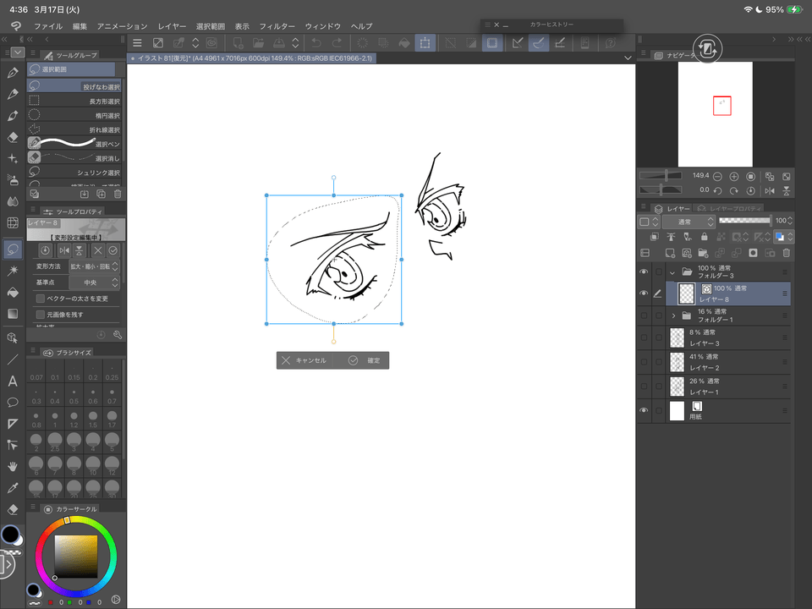Click the layer opacity 100 stepper arrows

(790, 221)
